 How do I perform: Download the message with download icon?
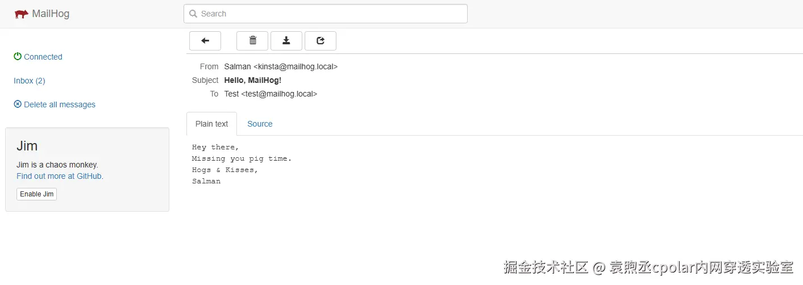point(286,41)
